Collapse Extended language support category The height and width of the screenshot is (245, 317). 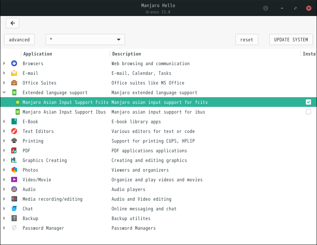click(x=4, y=92)
